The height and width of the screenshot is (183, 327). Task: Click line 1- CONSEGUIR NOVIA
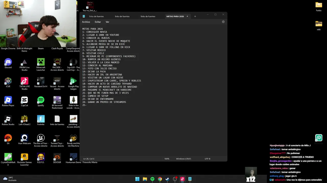95,32
